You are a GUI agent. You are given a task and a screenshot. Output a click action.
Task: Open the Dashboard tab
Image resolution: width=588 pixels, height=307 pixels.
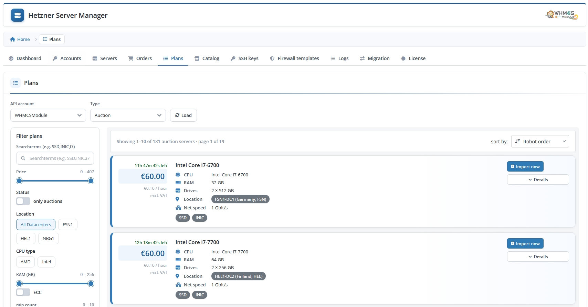[x=25, y=58]
